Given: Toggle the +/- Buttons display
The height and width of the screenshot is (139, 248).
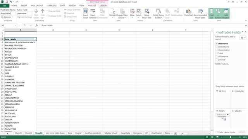Looking at the screenshot, I should pyautogui.click(x=218, y=14).
